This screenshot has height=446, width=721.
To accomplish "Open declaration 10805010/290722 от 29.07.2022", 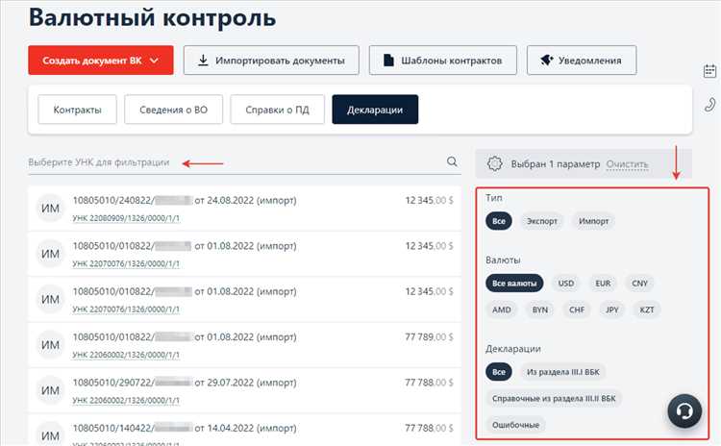I will click(185, 383).
